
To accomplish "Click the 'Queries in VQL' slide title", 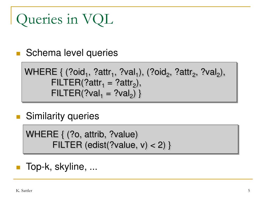I will pos(65,19).
